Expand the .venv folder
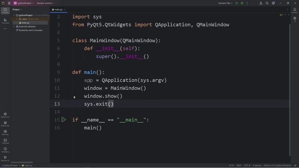The width and height of the screenshot is (299, 168). coord(17,19)
